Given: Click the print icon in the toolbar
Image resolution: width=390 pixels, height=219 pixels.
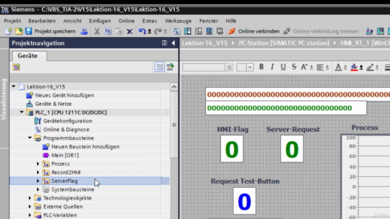Looking at the screenshot, I should click(x=84, y=31).
